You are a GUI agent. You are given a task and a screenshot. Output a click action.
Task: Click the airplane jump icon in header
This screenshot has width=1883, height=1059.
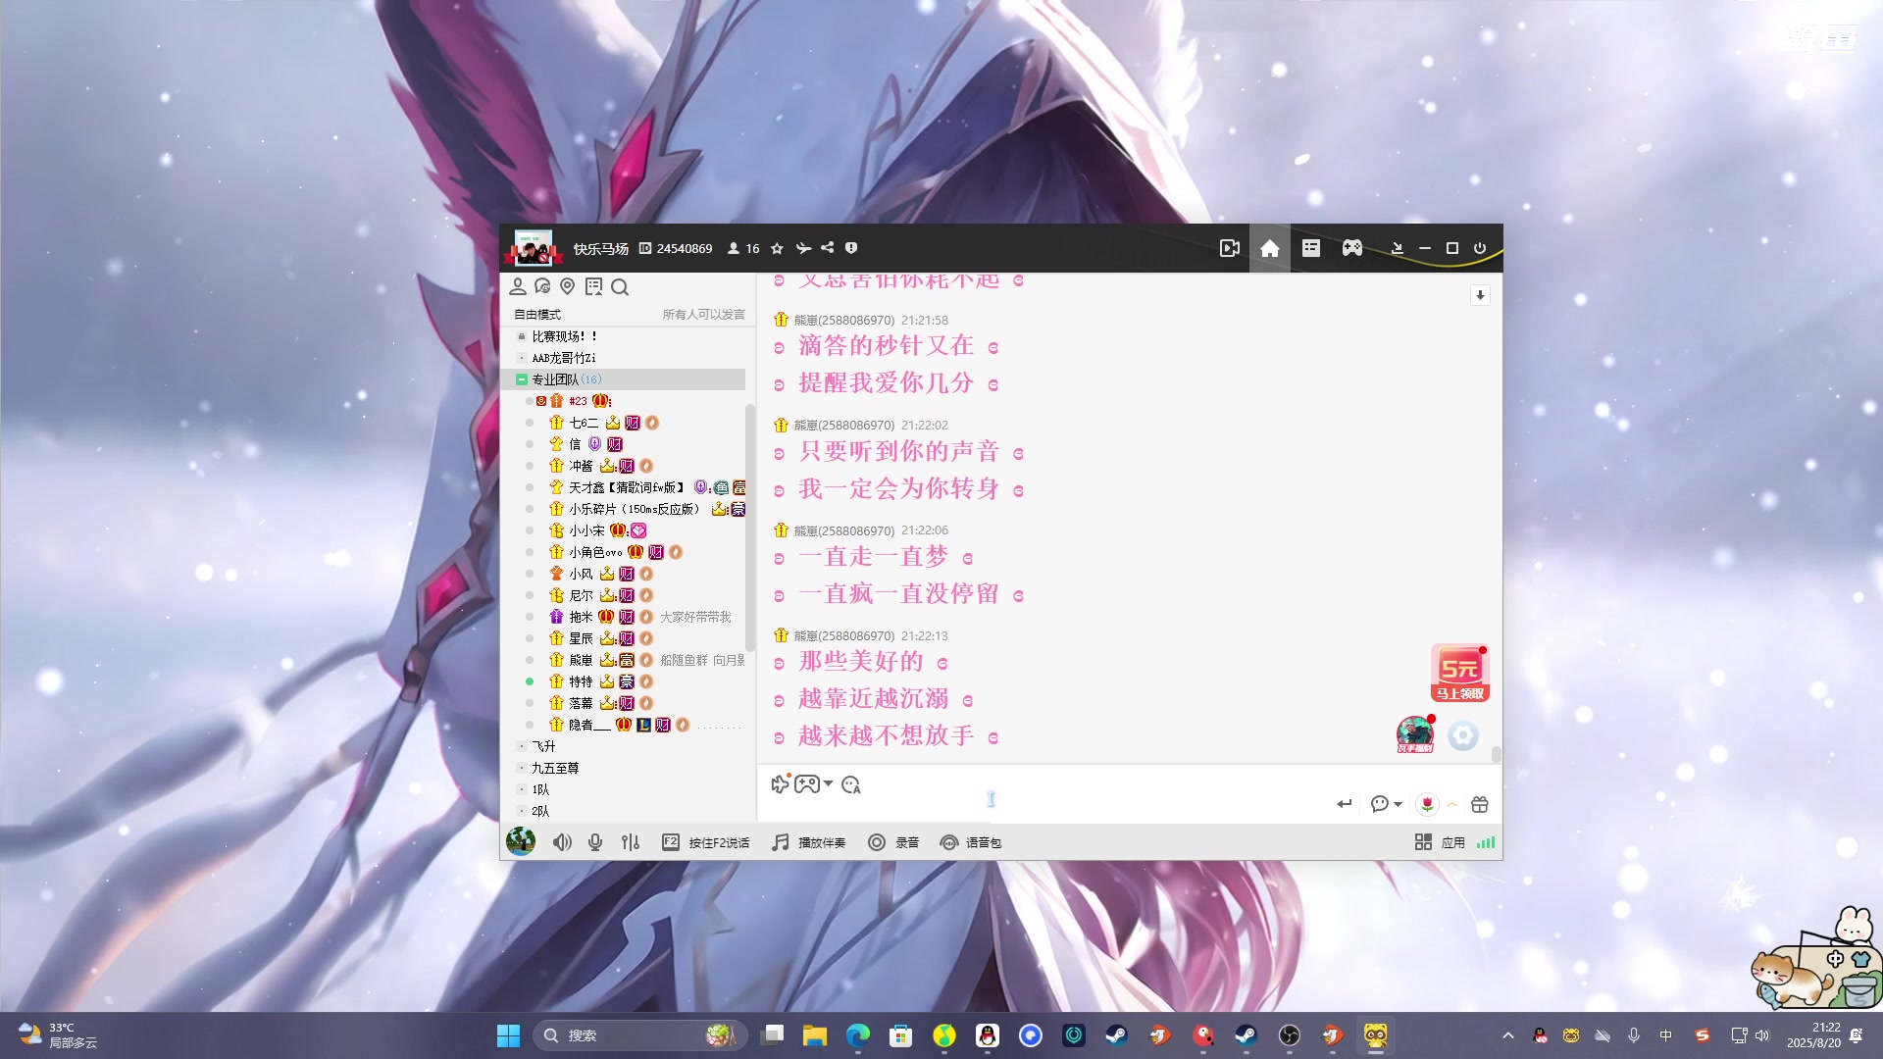point(803,248)
